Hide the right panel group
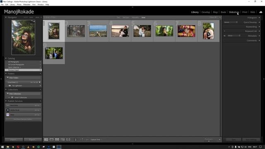Viewport: 265px width, 149px height. [264, 79]
